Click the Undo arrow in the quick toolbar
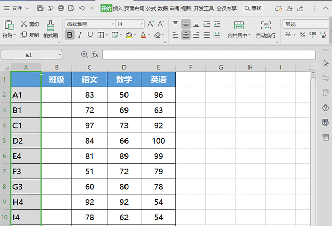Screen dimensions: 332x226 click(82, 8)
